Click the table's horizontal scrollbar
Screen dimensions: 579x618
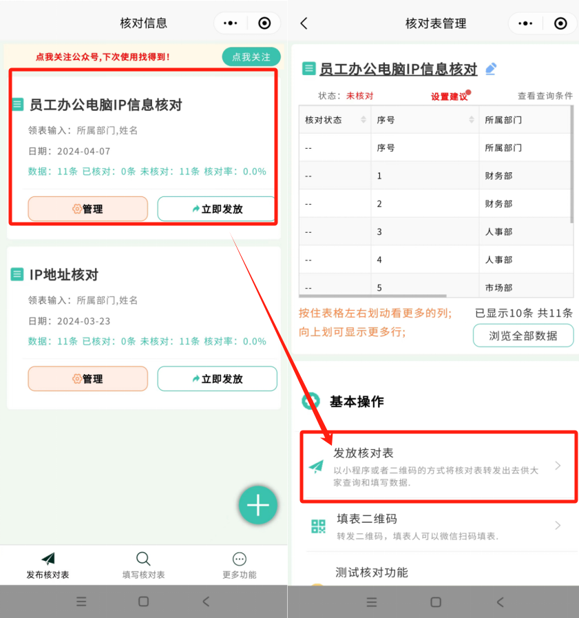tap(372, 296)
